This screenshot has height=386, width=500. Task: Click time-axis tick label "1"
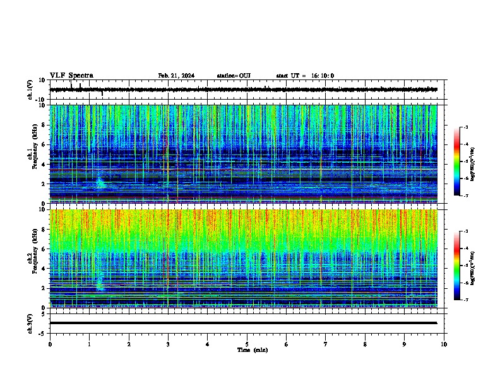89,344
